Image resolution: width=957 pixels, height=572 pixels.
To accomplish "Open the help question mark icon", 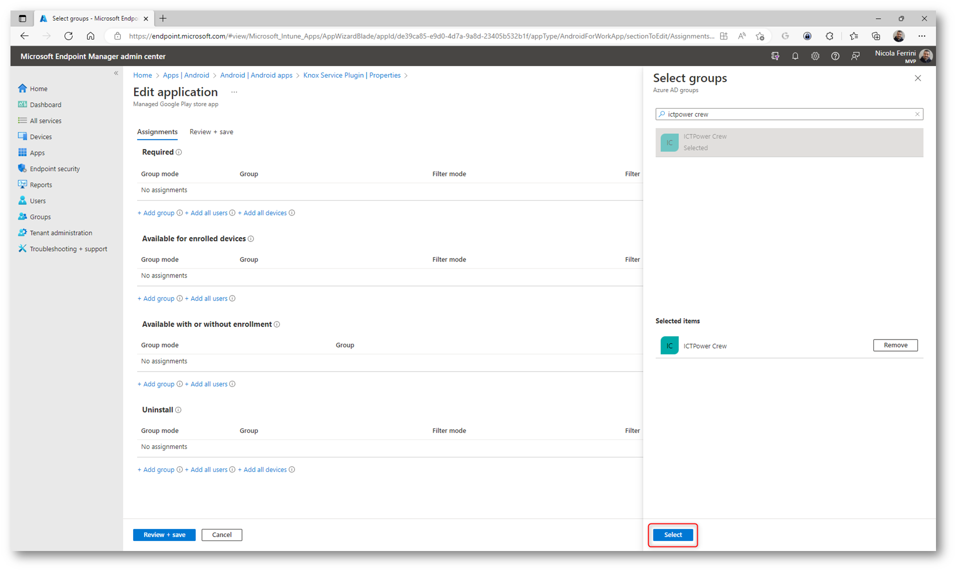I will [x=835, y=56].
